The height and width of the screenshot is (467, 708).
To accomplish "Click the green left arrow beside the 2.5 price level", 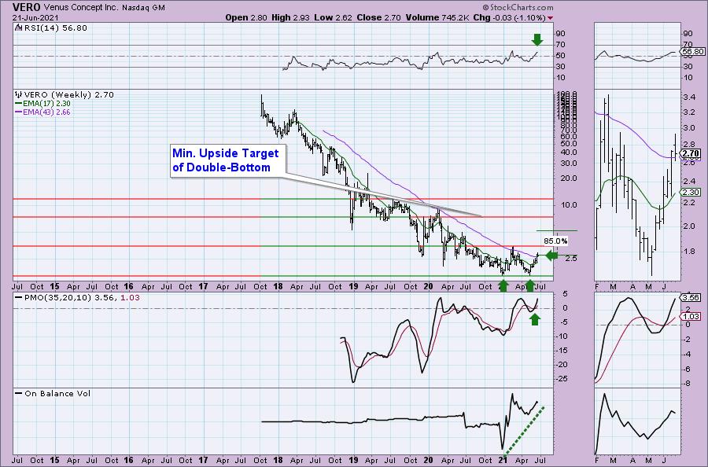I will point(551,256).
